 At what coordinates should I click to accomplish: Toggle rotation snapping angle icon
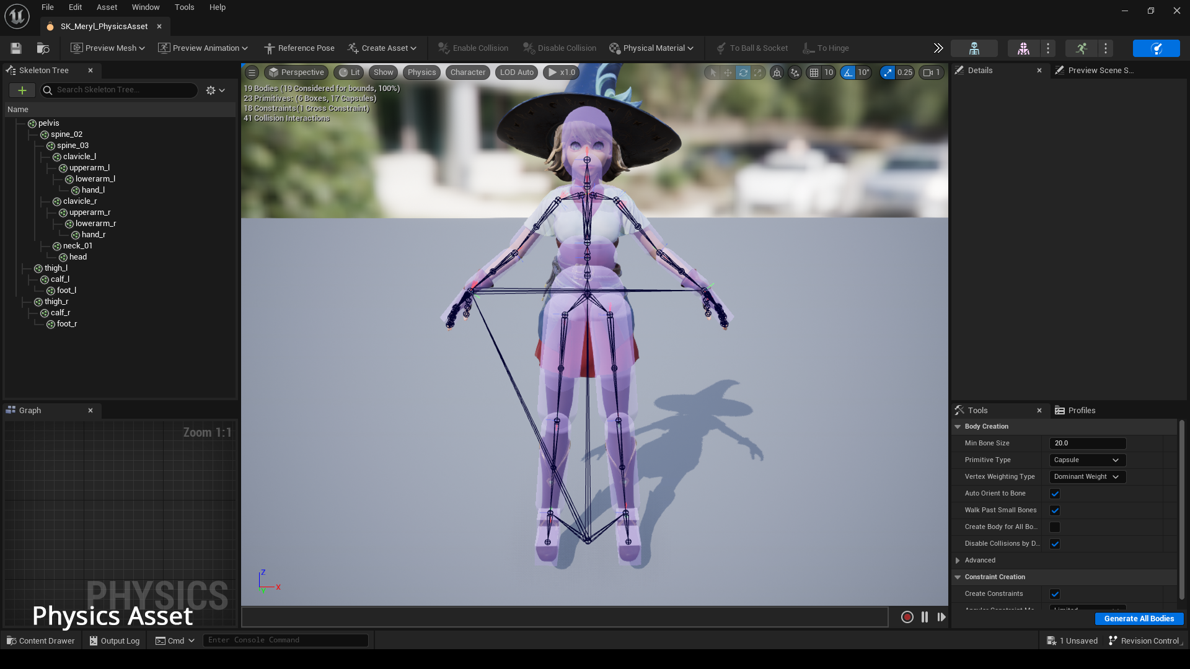click(x=847, y=72)
